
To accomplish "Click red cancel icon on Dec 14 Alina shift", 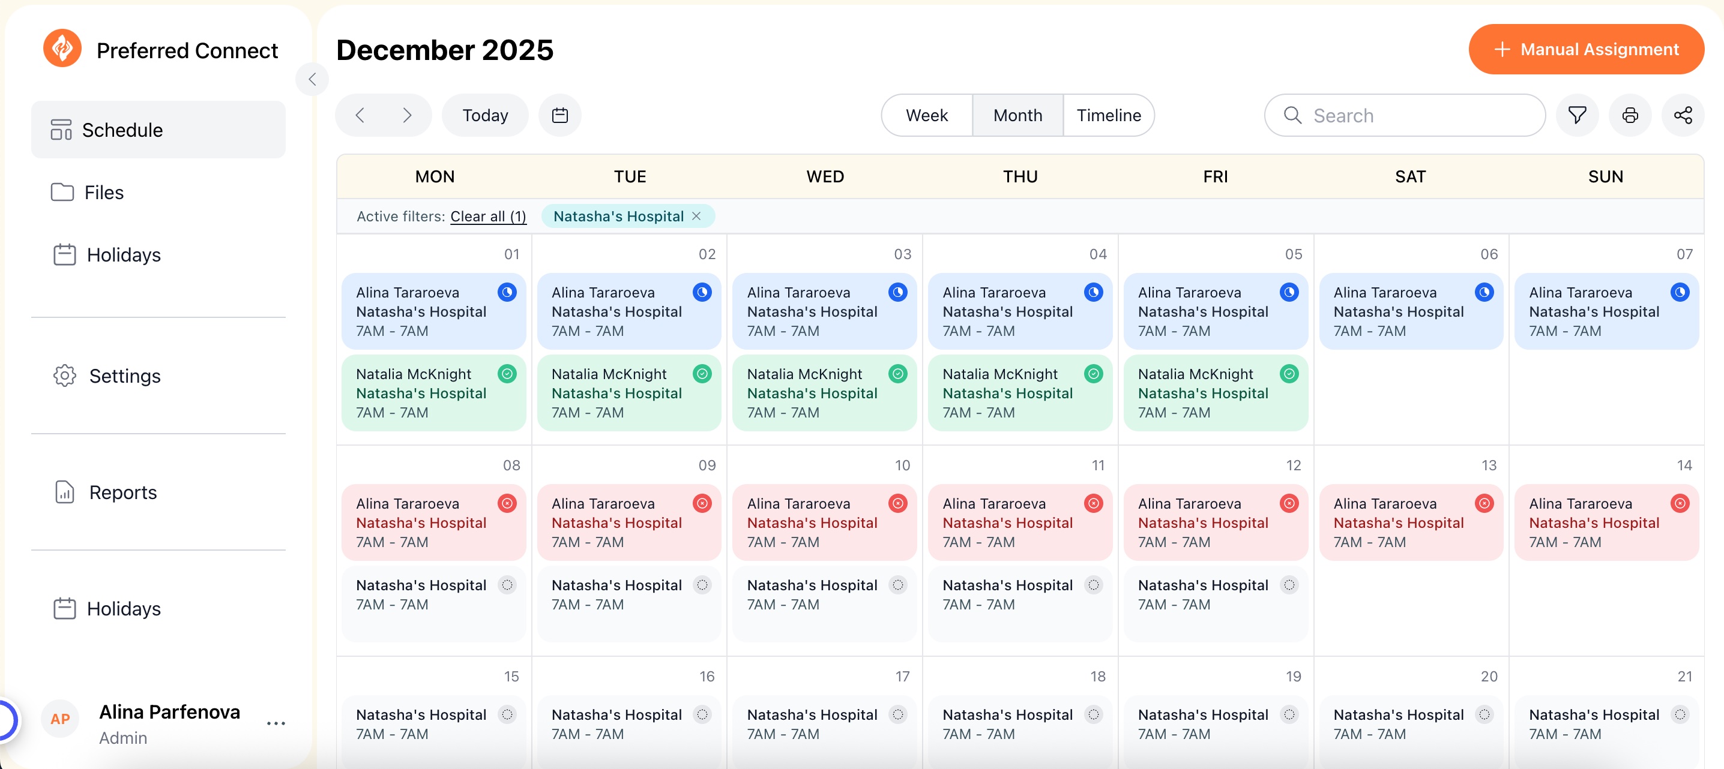I will pos(1680,503).
